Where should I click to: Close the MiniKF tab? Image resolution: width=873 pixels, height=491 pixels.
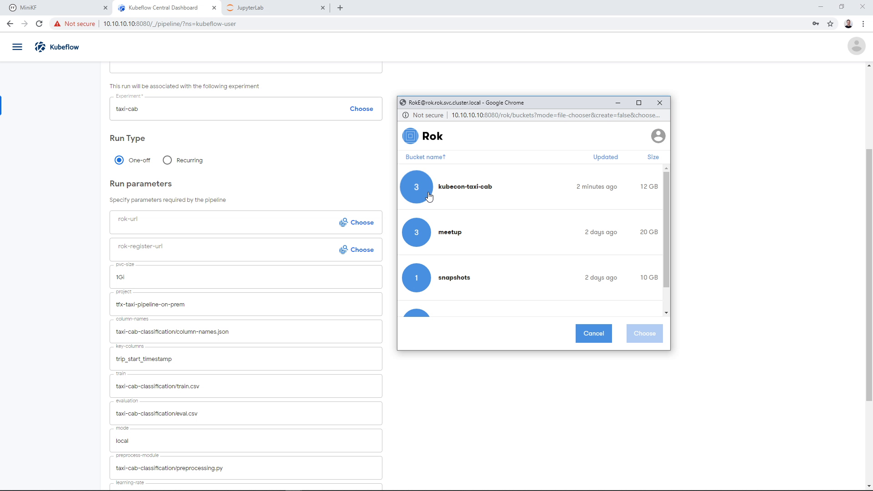[x=105, y=8]
